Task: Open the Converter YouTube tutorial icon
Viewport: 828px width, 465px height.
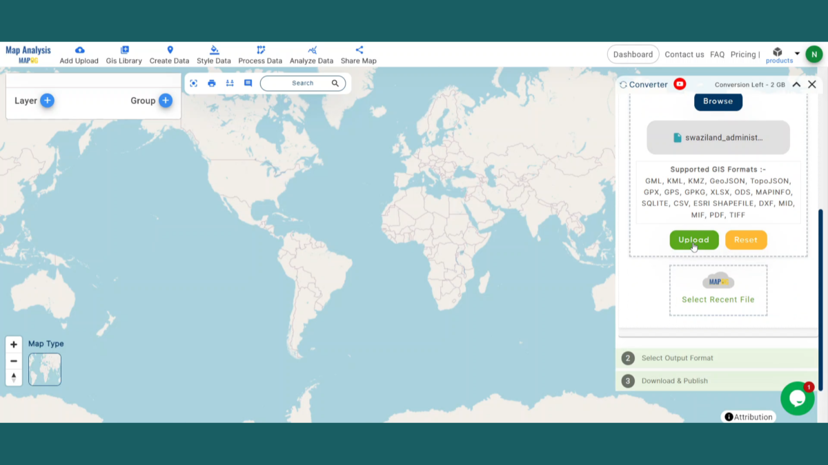Action: click(679, 84)
